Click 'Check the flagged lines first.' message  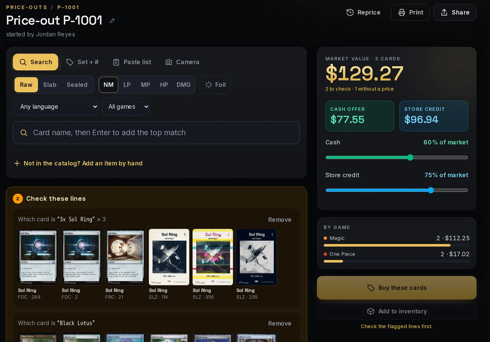coord(397,326)
